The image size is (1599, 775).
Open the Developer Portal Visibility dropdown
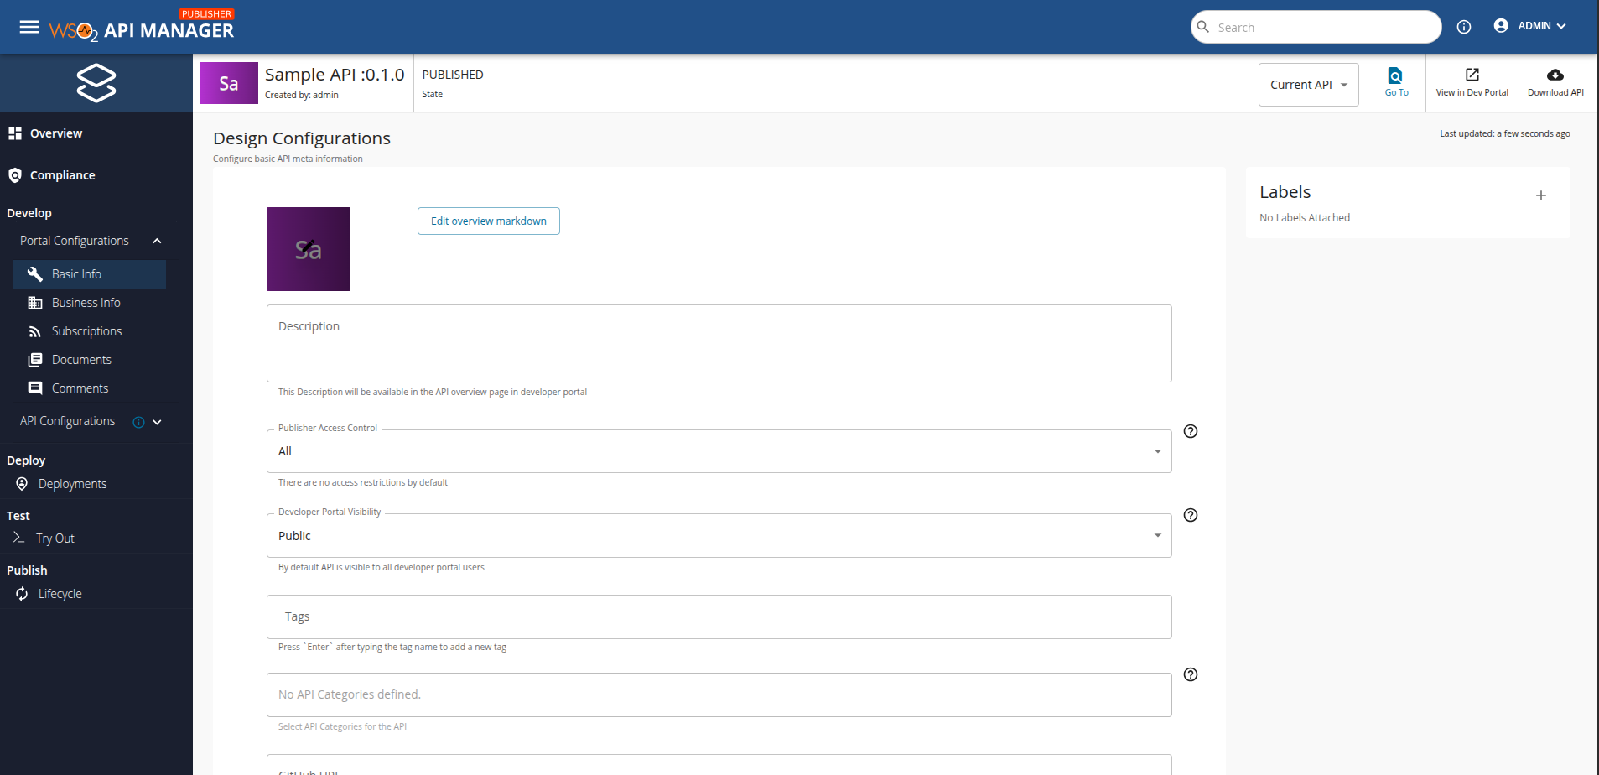coord(719,536)
